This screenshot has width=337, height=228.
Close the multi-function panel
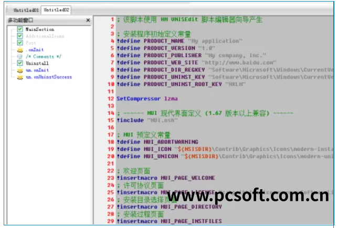click(88, 20)
